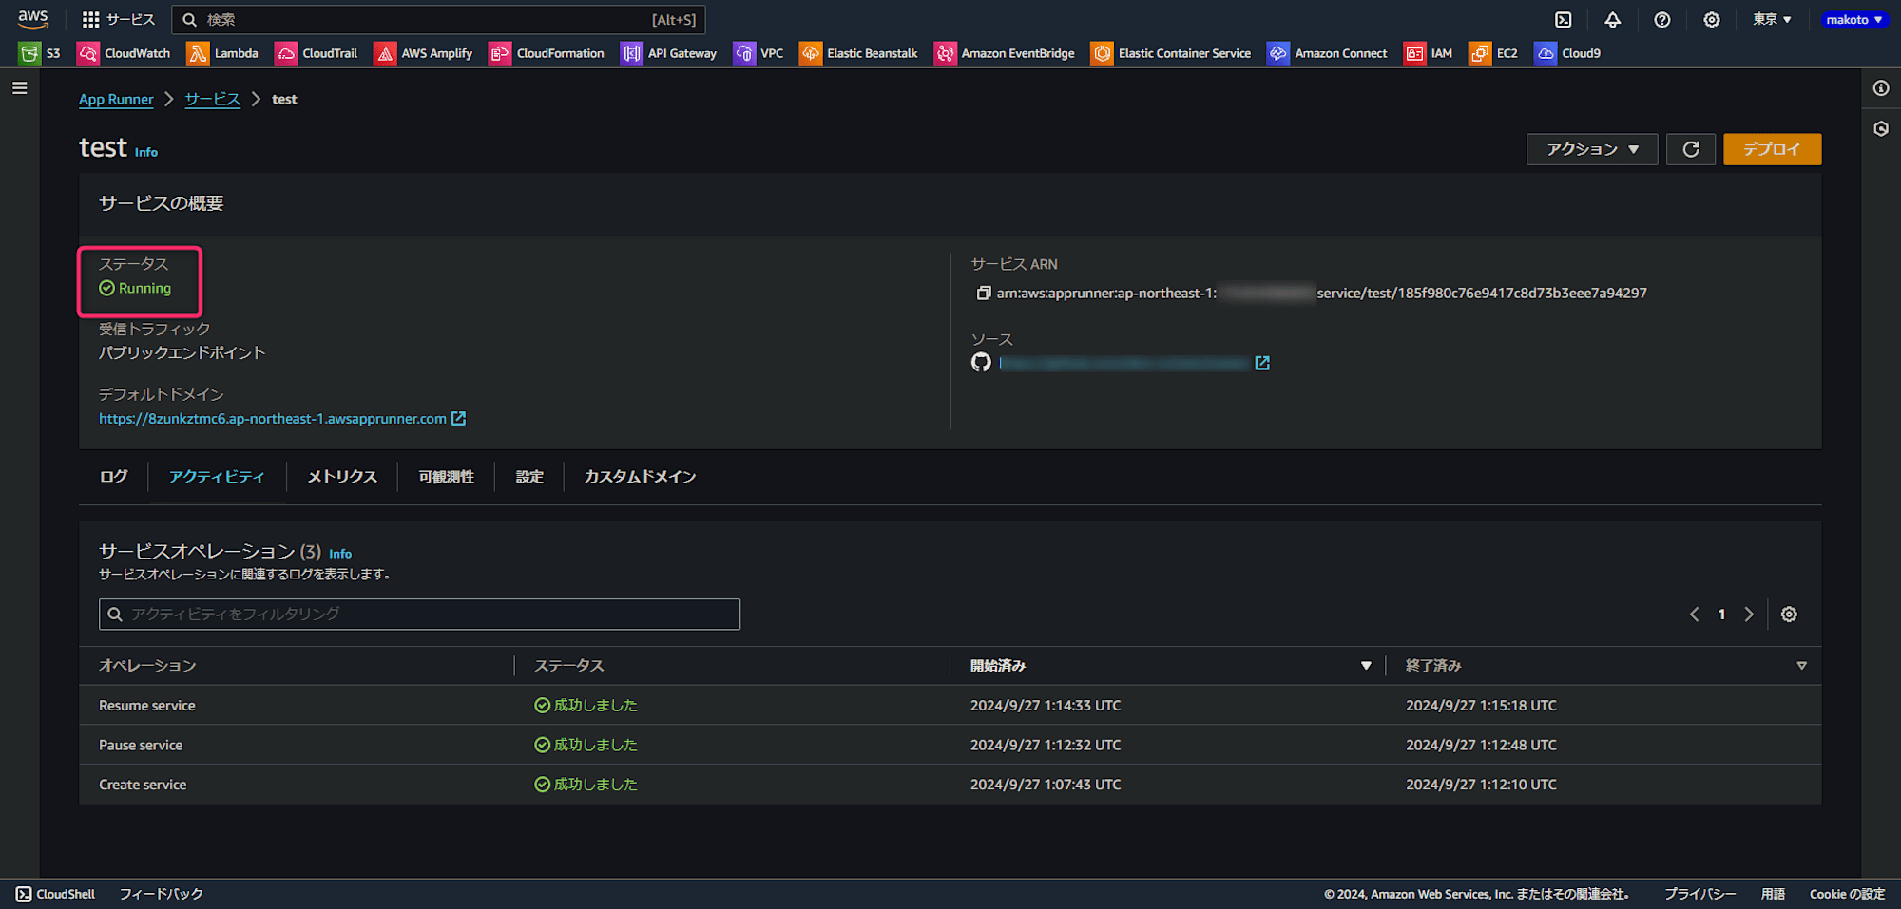Open CloudWatch favorite shortcut
The width and height of the screenshot is (1901, 909).
pyautogui.click(x=125, y=53)
